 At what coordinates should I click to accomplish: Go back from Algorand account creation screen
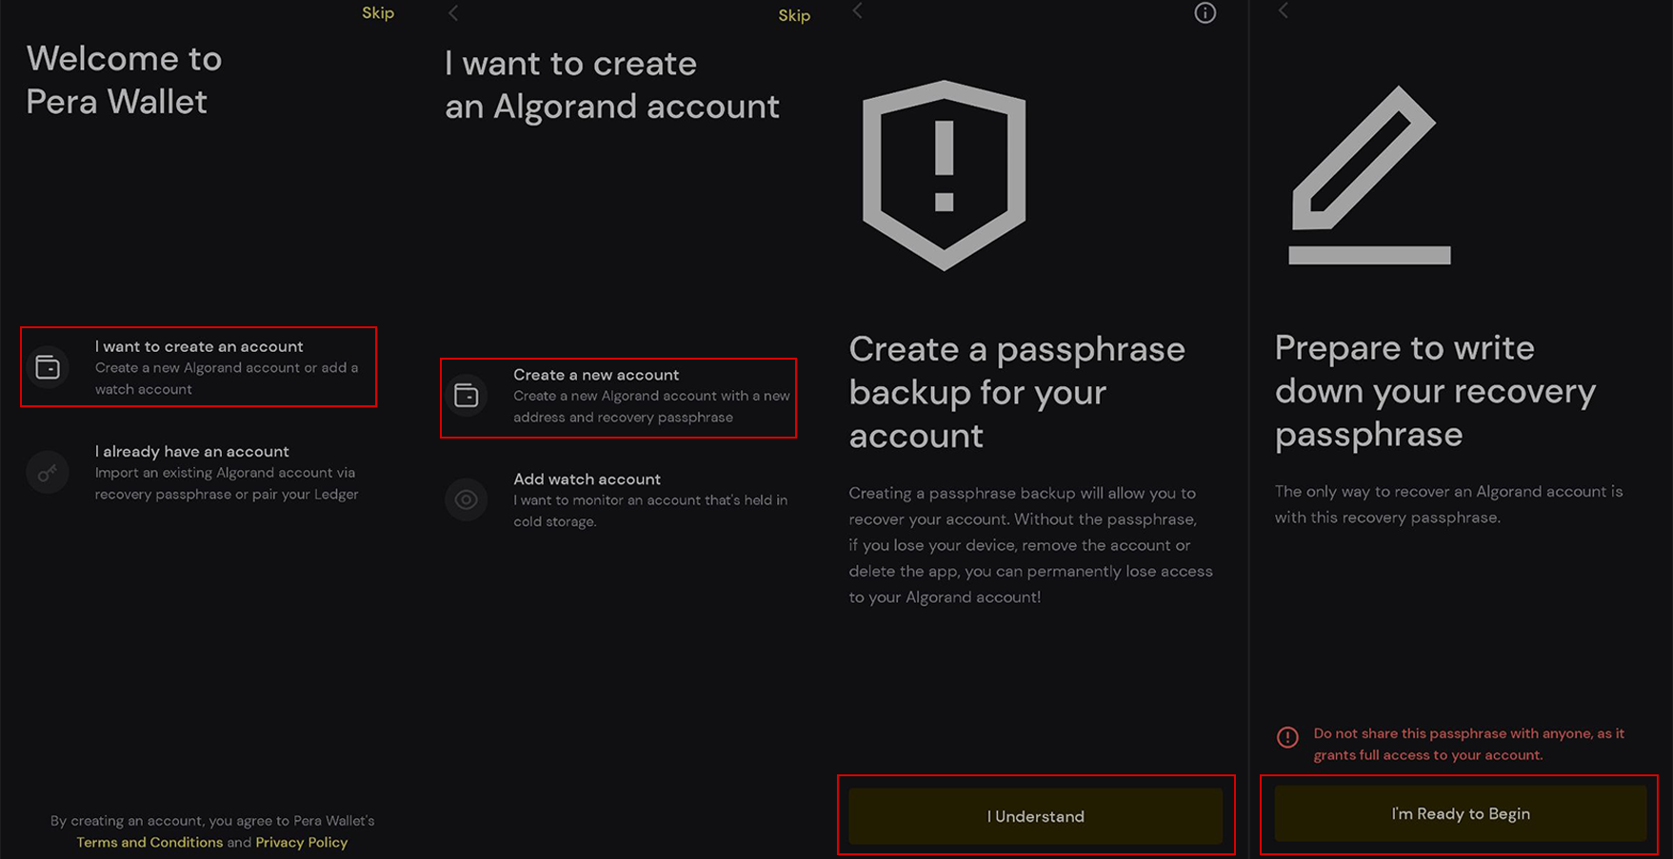click(454, 13)
